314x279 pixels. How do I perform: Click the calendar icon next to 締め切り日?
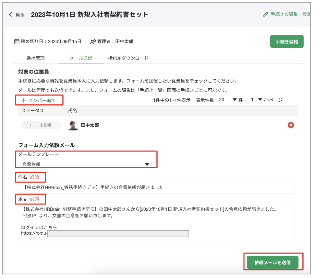coord(17,41)
